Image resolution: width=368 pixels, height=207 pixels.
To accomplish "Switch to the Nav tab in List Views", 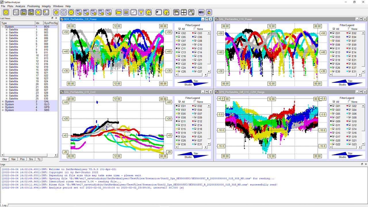I will (13, 159).
